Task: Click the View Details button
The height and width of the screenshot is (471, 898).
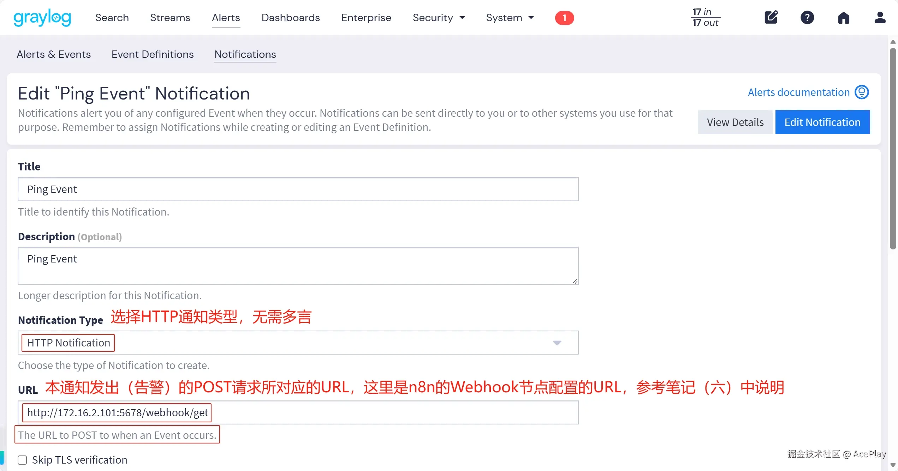Action: click(x=735, y=122)
